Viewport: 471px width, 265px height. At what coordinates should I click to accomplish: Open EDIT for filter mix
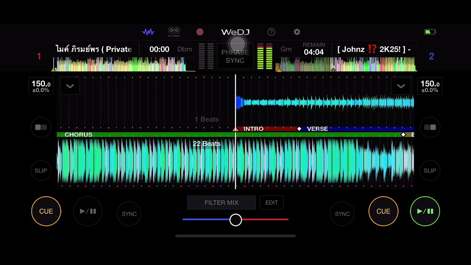pyautogui.click(x=272, y=202)
